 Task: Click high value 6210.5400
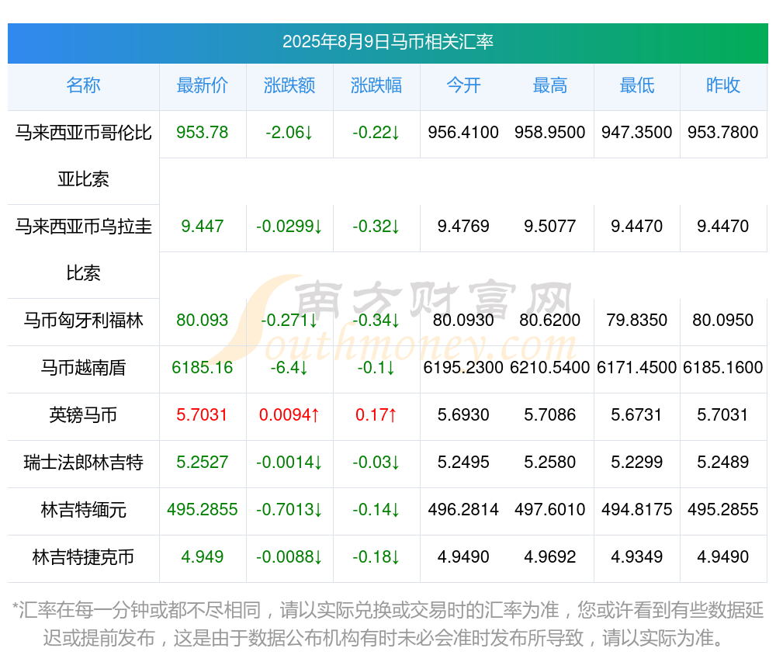(x=550, y=368)
